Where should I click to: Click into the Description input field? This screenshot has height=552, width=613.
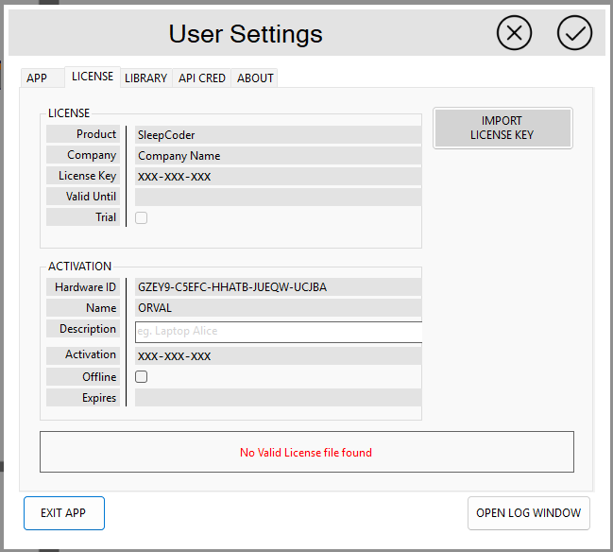point(278,332)
